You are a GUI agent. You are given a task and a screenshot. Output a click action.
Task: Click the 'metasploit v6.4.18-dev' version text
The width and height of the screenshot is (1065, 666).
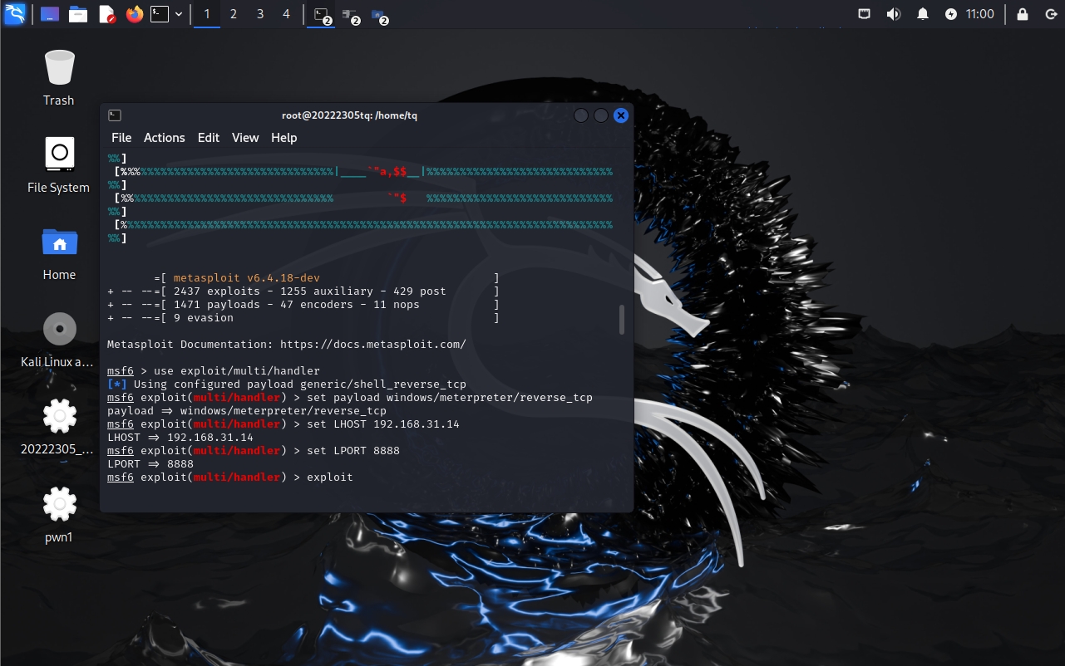pyautogui.click(x=247, y=277)
